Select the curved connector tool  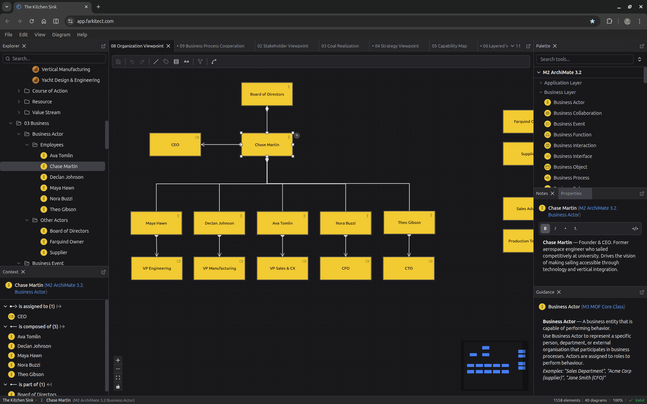214,62
